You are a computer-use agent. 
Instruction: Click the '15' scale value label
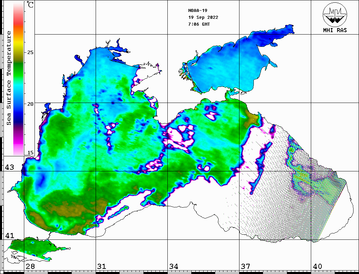30,153
